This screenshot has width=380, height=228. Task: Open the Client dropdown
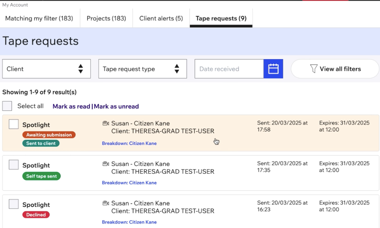click(x=46, y=69)
